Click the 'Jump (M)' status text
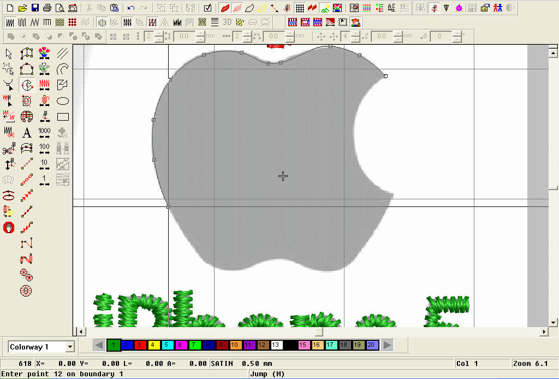This screenshot has width=559, height=379. point(267,374)
